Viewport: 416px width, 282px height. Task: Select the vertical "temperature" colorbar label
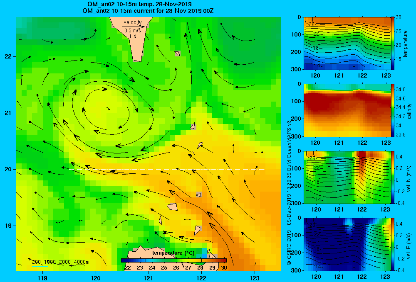click(x=405, y=44)
